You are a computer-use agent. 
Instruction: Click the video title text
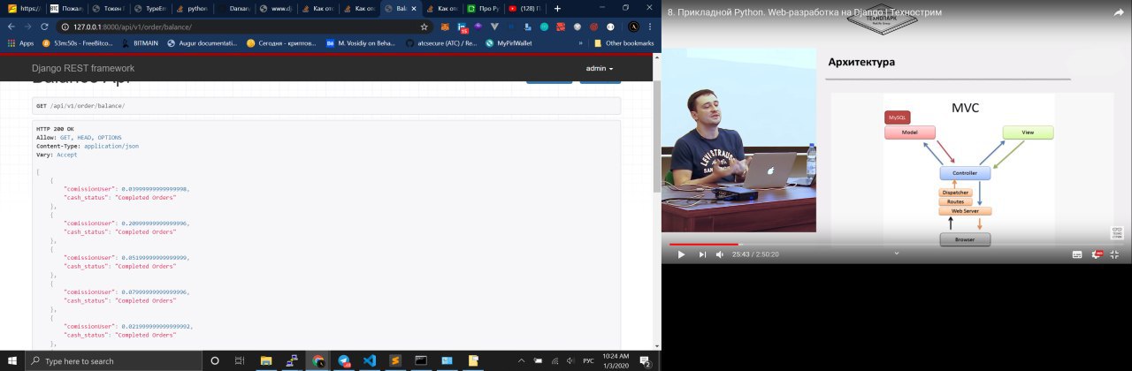click(804, 12)
